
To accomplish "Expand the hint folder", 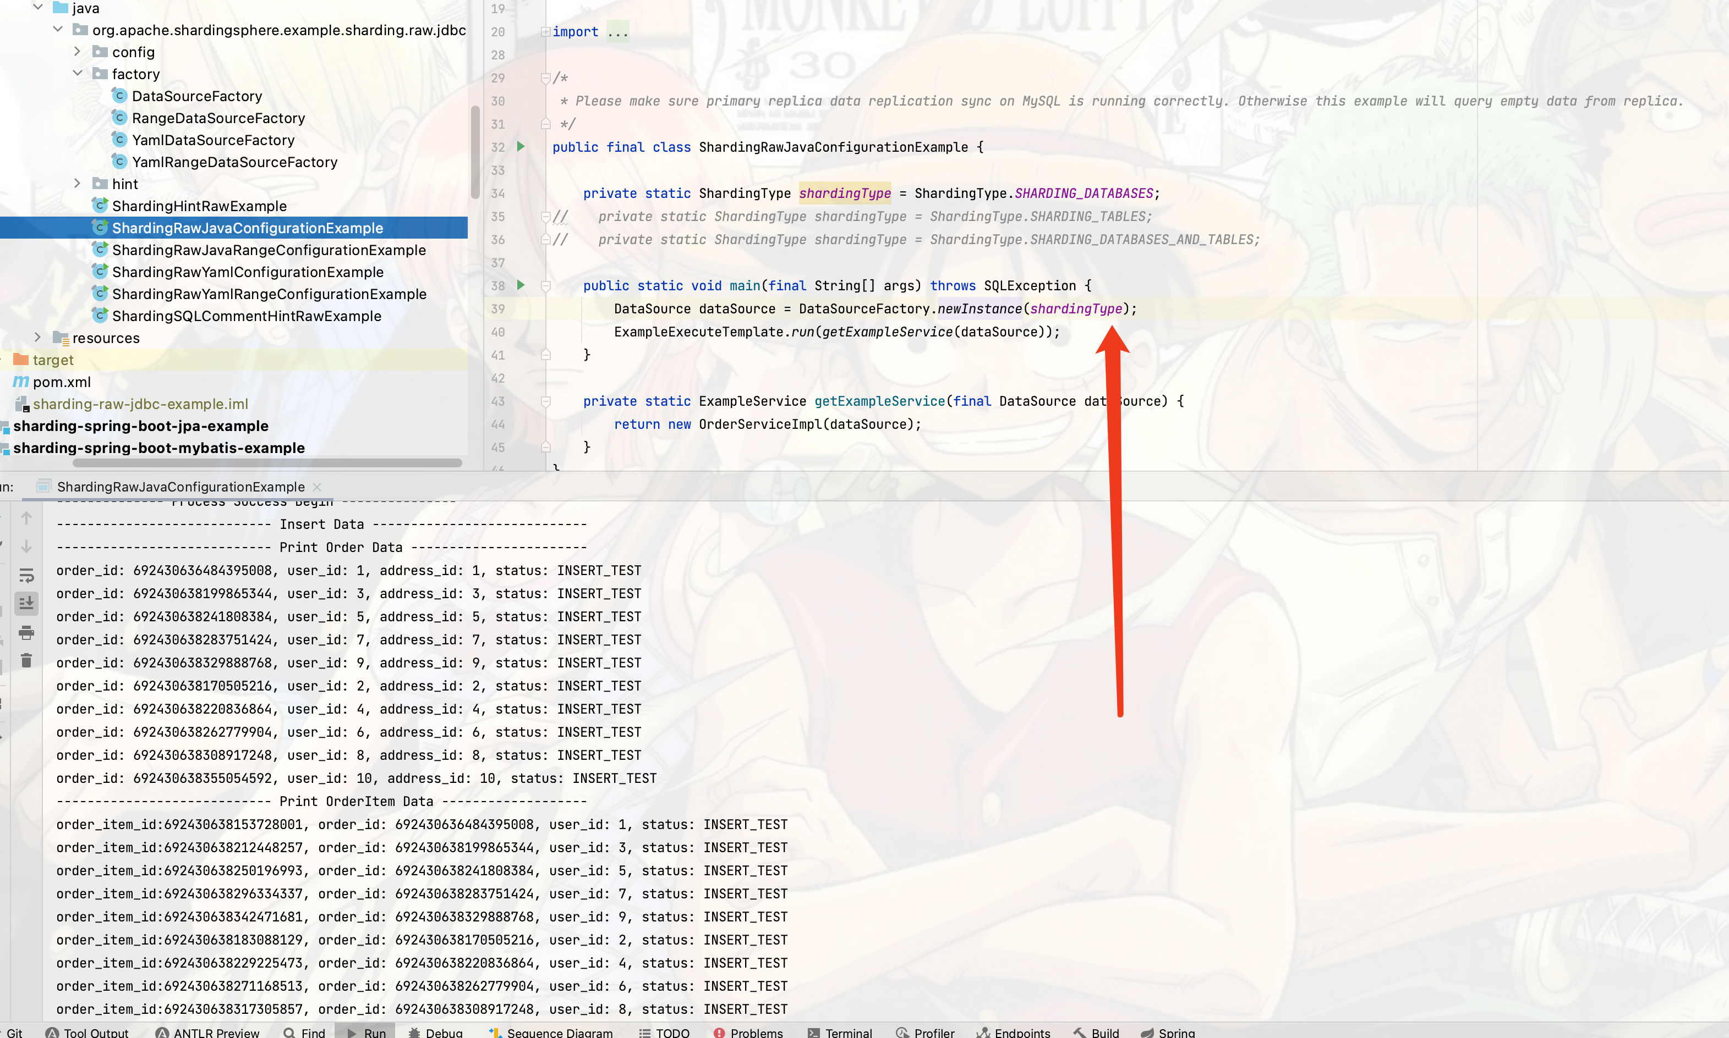I will coord(78,183).
